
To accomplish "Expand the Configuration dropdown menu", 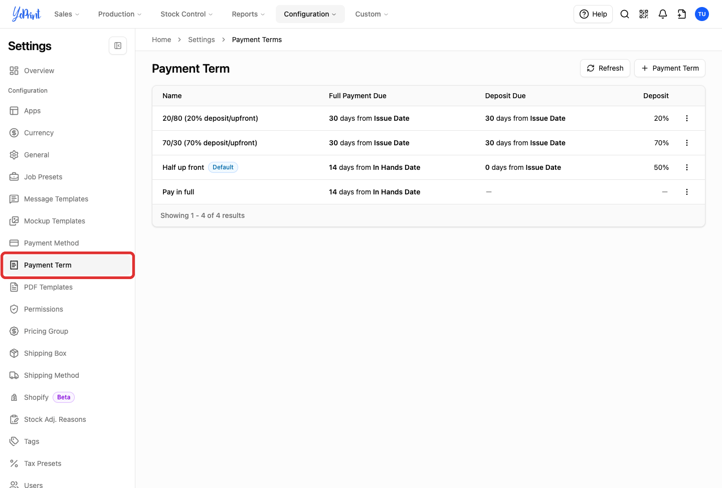I will click(310, 14).
